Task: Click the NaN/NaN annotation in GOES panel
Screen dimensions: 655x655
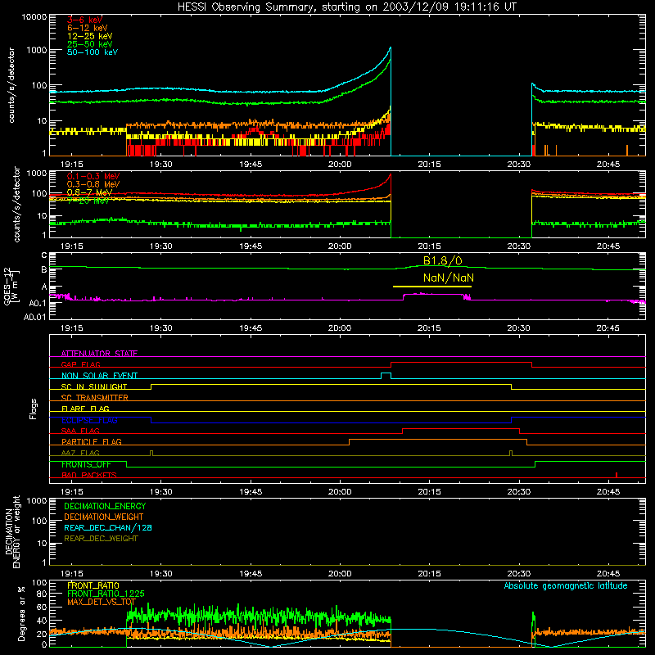Action: (448, 278)
